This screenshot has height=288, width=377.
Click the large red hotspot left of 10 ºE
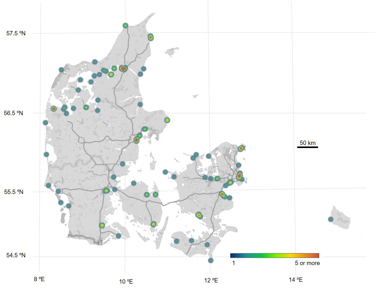point(123,69)
